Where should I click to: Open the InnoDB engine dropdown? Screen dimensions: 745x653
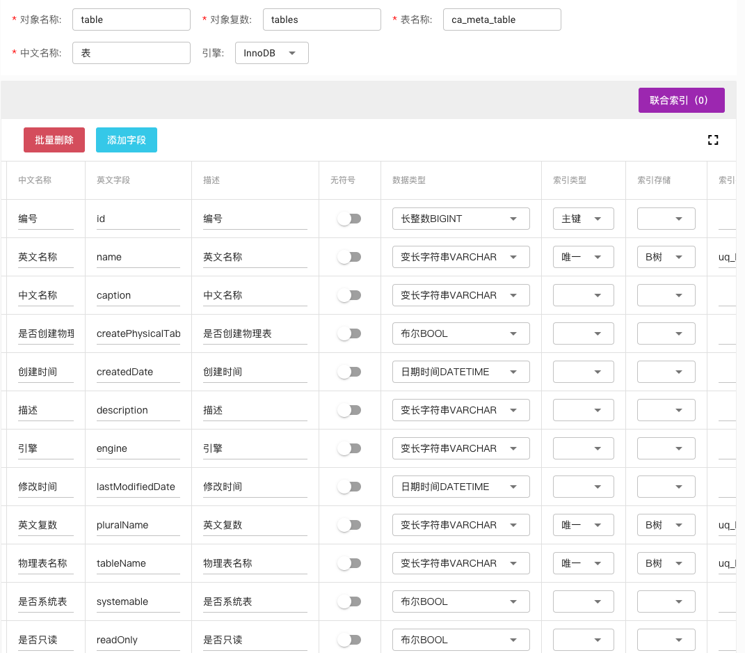[x=272, y=53]
